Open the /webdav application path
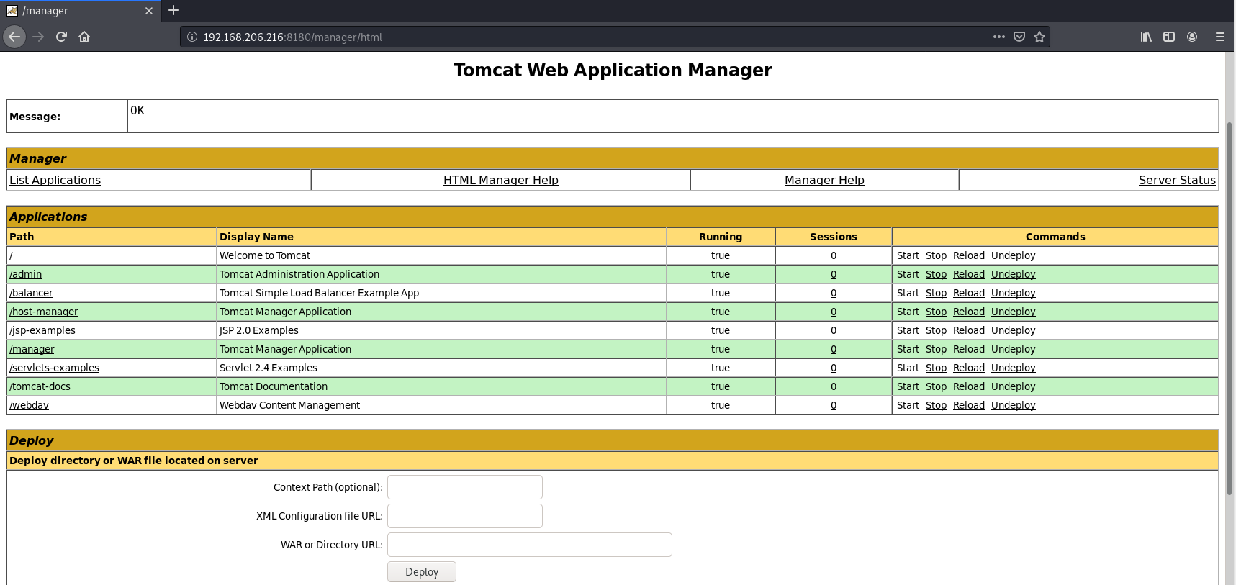The height and width of the screenshot is (585, 1236). [x=29, y=405]
